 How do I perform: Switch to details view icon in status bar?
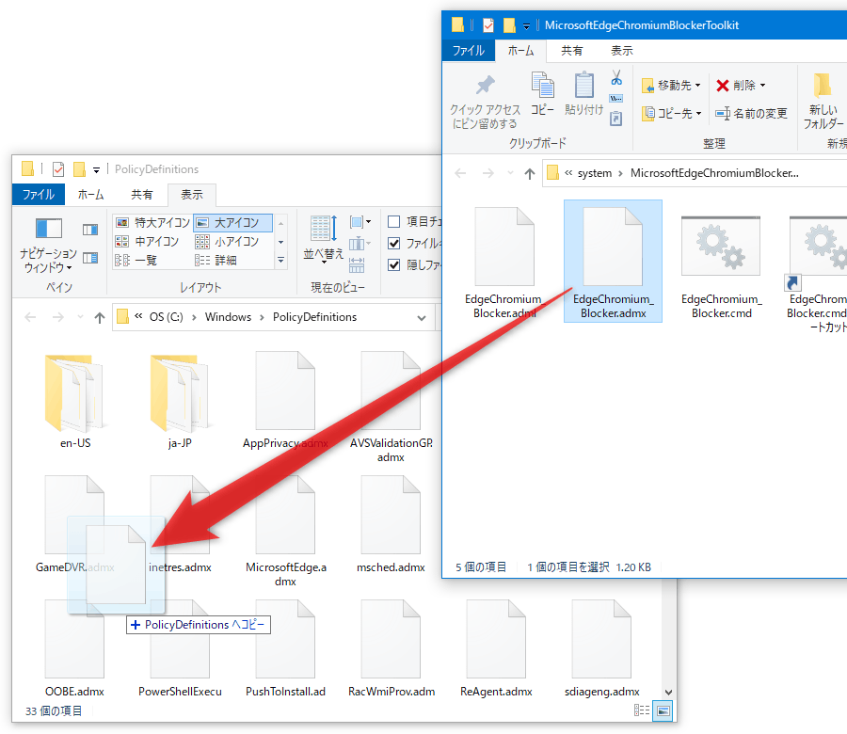[x=642, y=710]
